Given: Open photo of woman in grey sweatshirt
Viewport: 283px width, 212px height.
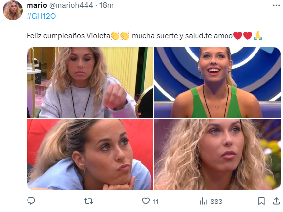Looking at the screenshot, I should (90, 82).
